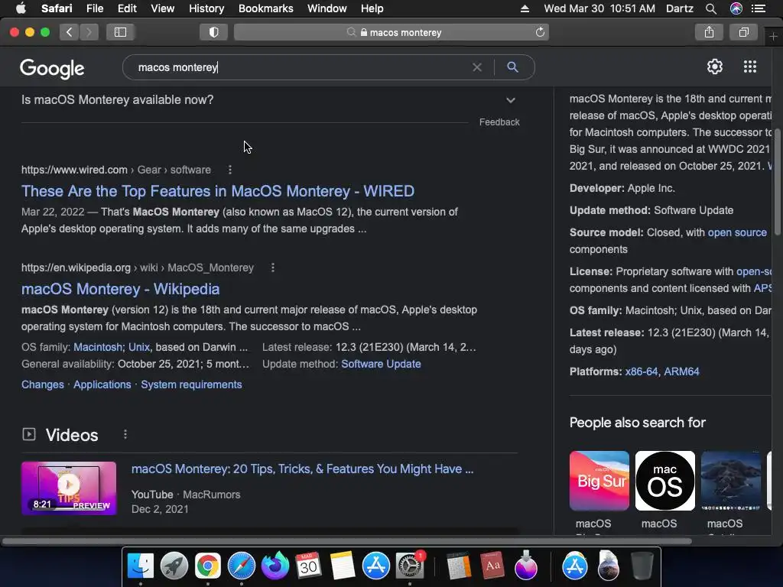Open Google Chrome from the Dock
Image resolution: width=783 pixels, height=587 pixels.
tap(208, 566)
